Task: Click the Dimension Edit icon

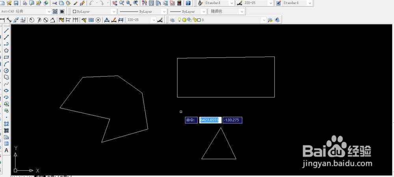Action: click(x=106, y=20)
